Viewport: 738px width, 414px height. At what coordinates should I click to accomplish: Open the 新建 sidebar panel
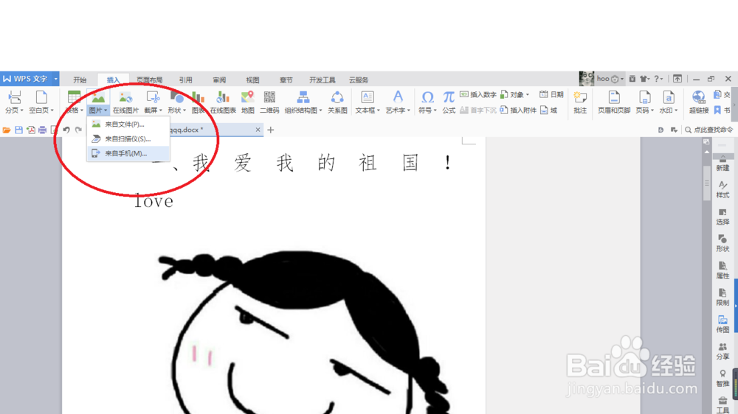point(723,163)
